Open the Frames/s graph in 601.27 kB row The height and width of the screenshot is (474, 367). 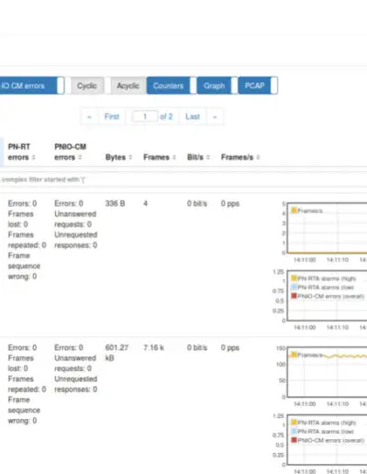327,372
